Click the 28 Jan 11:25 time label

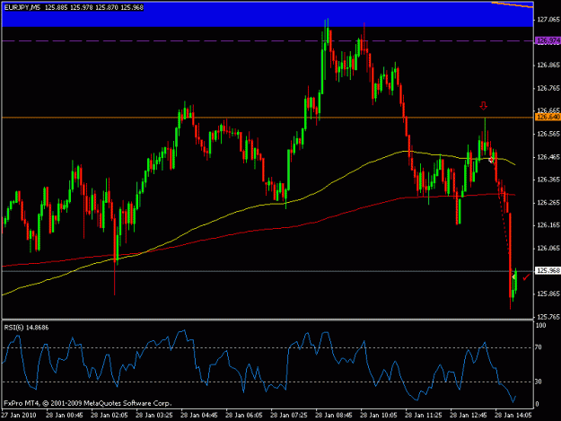[x=424, y=415]
